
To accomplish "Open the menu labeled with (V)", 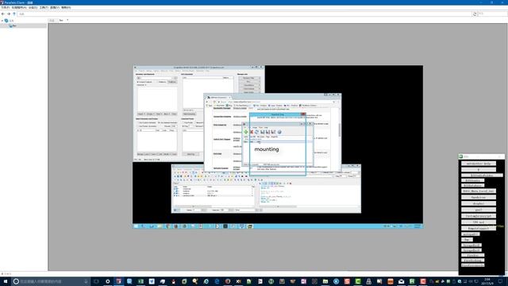I will pos(55,7).
